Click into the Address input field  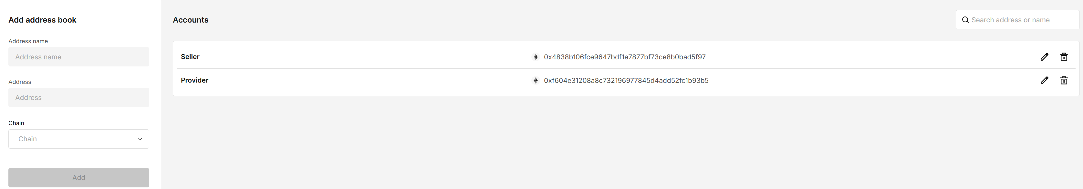pyautogui.click(x=78, y=97)
